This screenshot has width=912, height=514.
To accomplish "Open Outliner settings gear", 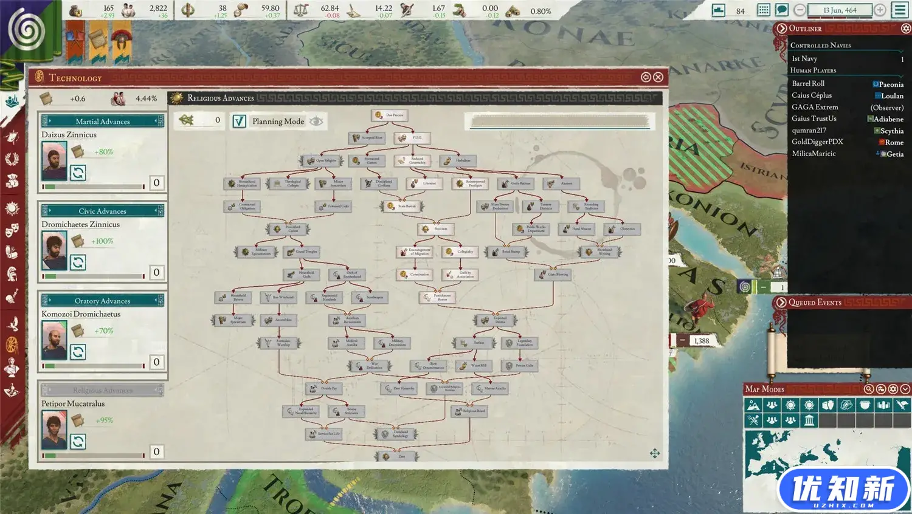I will [905, 29].
